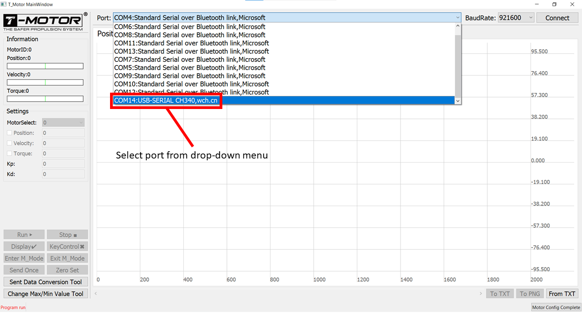
Task: Click the KeyControl cross button
Action: coord(67,247)
